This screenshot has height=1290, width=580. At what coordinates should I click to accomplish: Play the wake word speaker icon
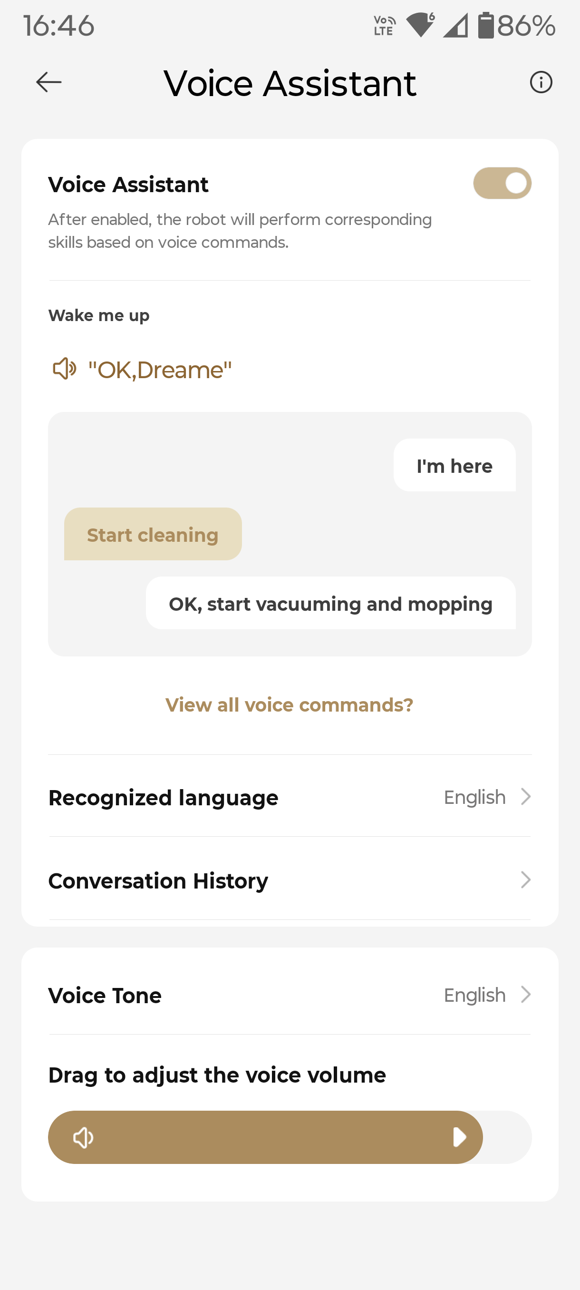(x=65, y=369)
